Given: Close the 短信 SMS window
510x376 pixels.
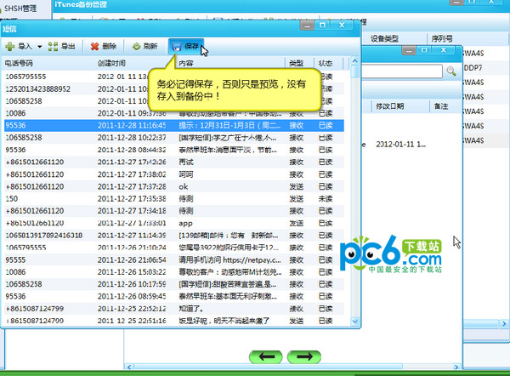Looking at the screenshot, I should (x=342, y=25).
